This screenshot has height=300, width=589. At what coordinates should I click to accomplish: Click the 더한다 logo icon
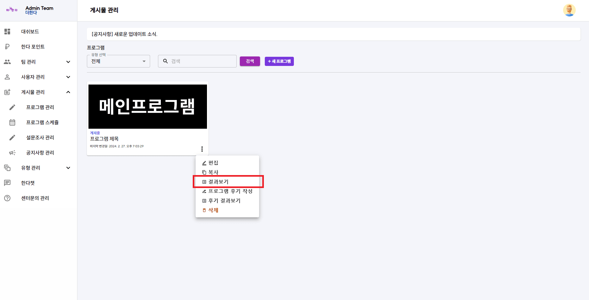(x=12, y=10)
